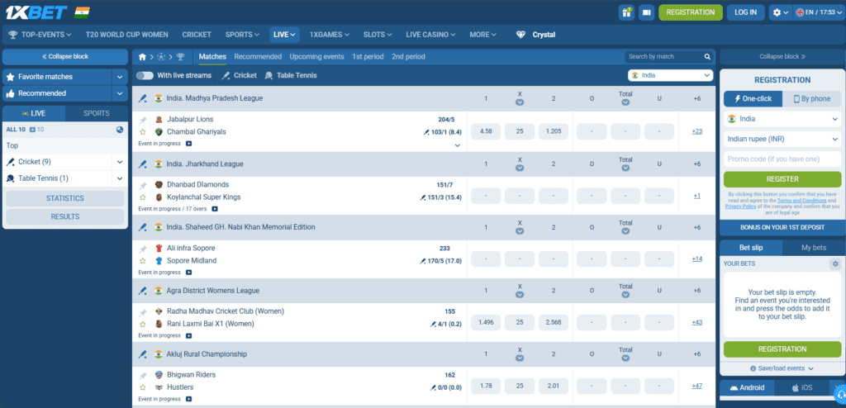Click the trophy breadcrumb icon
This screenshot has width=846, height=408.
tap(180, 57)
